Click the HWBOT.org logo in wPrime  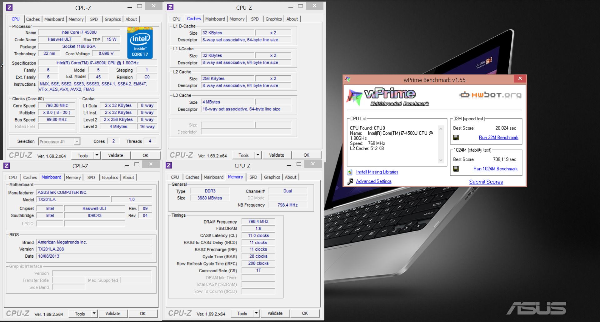(490, 95)
